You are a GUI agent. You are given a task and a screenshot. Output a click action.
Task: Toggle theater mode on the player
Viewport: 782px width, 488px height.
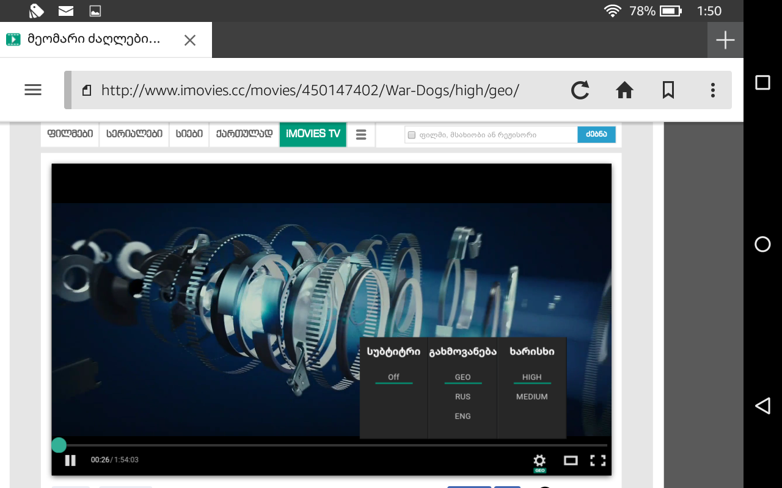pos(571,461)
